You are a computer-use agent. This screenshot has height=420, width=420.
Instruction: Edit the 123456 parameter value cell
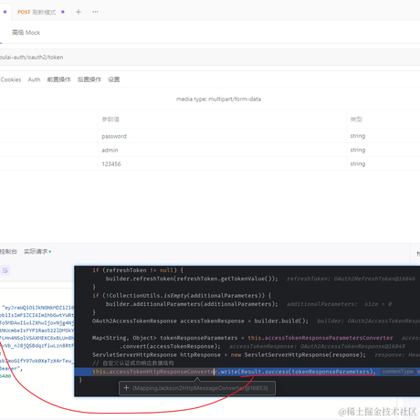pyautogui.click(x=223, y=163)
